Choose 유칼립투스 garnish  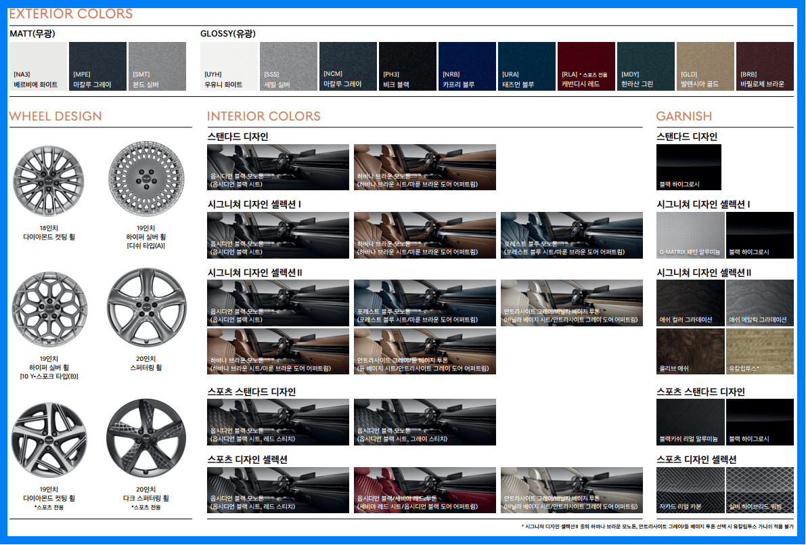760,351
